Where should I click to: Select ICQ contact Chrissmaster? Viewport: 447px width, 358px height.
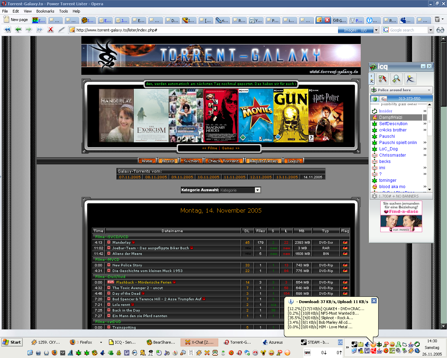coord(393,155)
